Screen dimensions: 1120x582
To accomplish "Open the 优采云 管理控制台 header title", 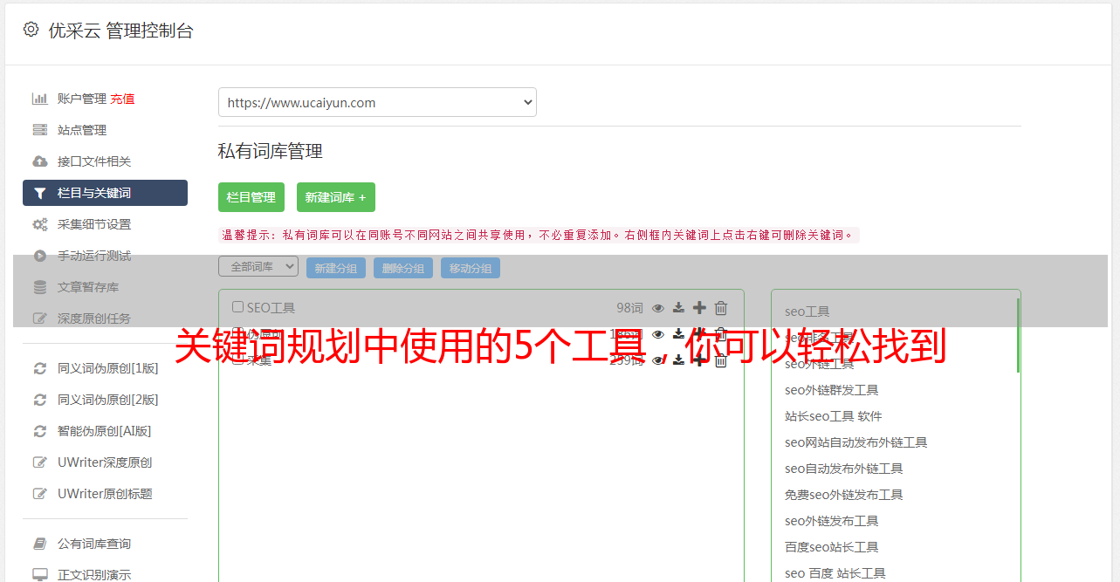I will [120, 31].
